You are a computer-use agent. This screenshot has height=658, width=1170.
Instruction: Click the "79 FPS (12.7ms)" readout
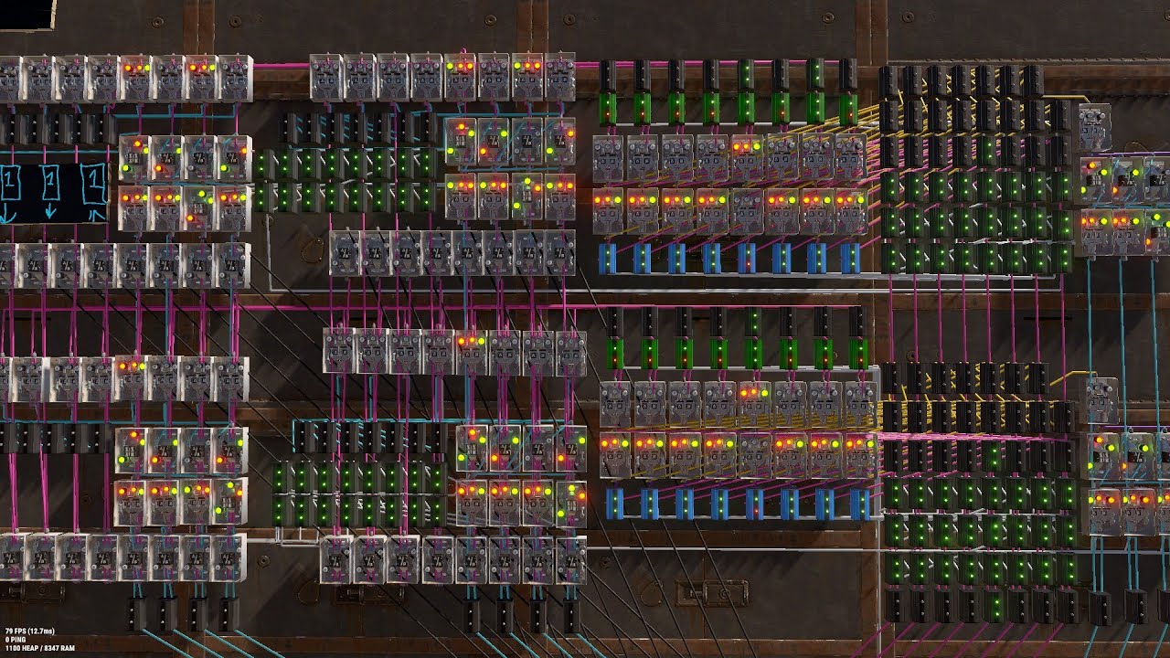coord(31,631)
